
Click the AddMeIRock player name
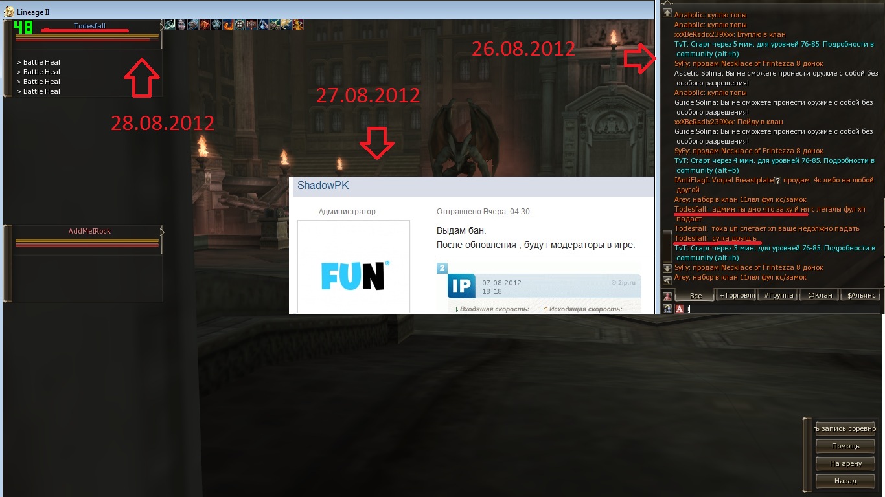click(89, 231)
